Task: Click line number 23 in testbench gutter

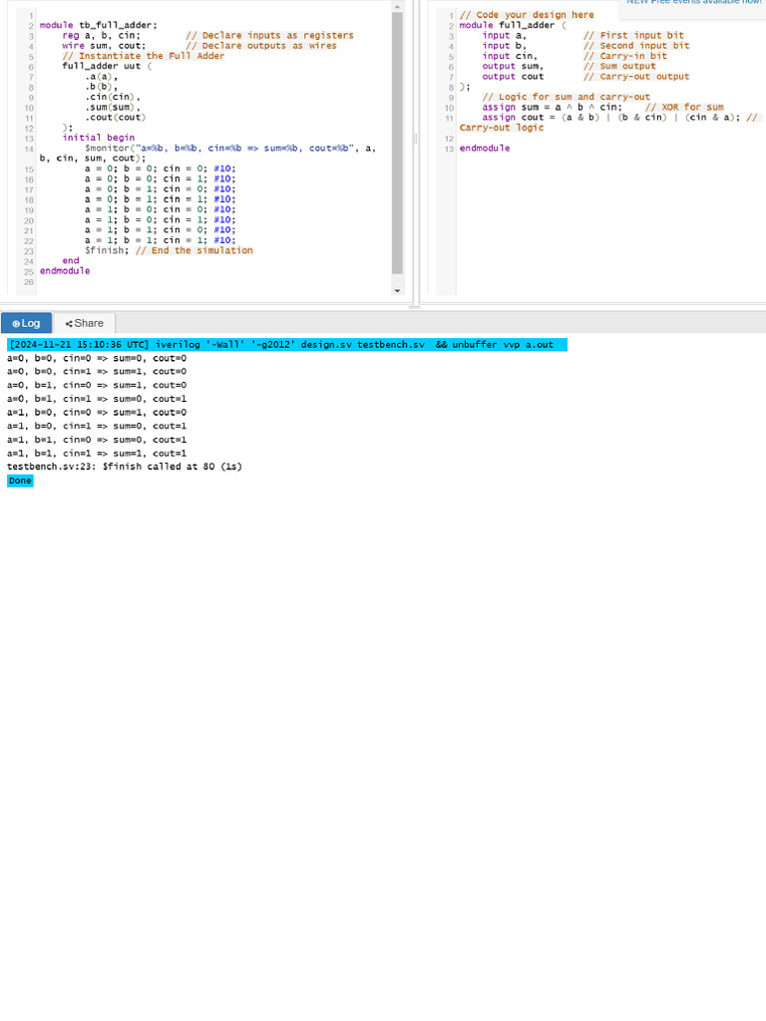Action: 29,251
